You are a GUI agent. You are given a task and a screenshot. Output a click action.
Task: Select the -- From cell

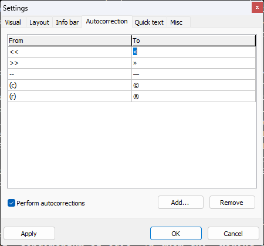coord(70,74)
